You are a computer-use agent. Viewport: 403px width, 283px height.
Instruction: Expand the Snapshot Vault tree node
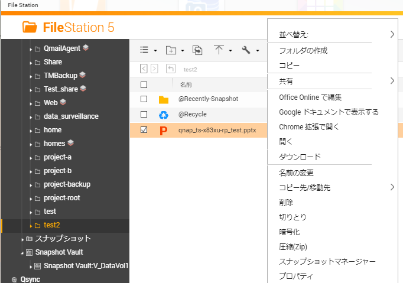(x=22, y=252)
